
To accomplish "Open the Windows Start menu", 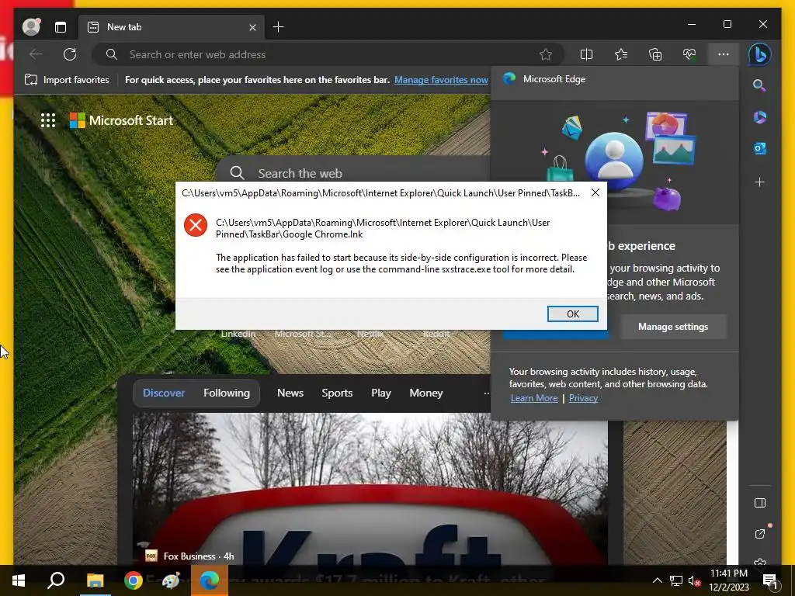I will [x=19, y=580].
